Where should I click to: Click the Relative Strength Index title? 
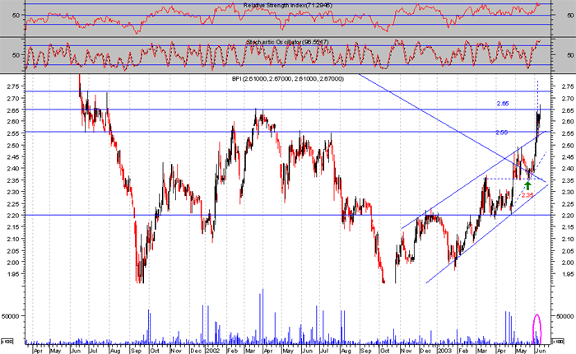coord(288,6)
